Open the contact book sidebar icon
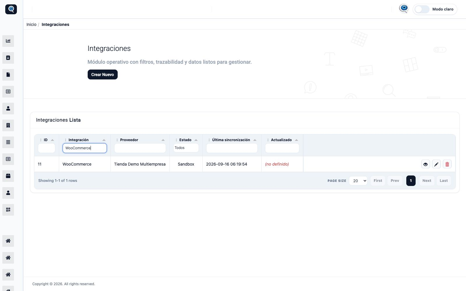 [8, 58]
